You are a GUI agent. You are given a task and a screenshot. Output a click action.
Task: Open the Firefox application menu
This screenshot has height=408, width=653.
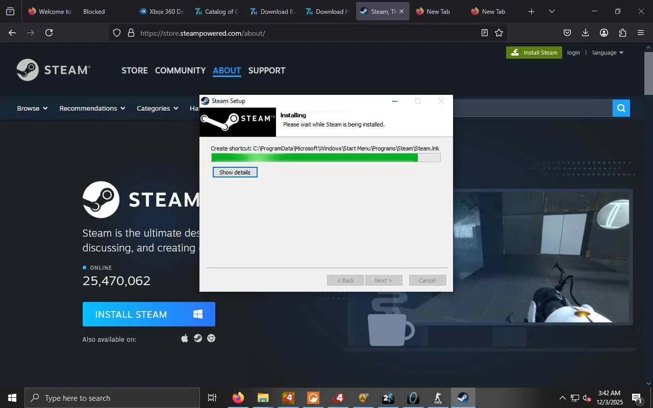tap(641, 33)
